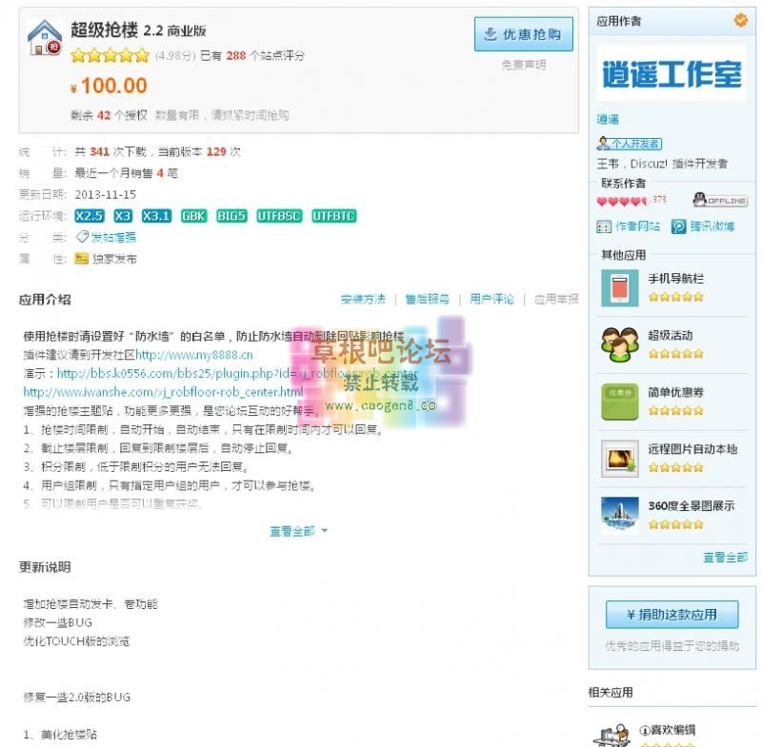Open the 超级活动 people icon
This screenshot has height=747, width=762.
pyautogui.click(x=620, y=345)
